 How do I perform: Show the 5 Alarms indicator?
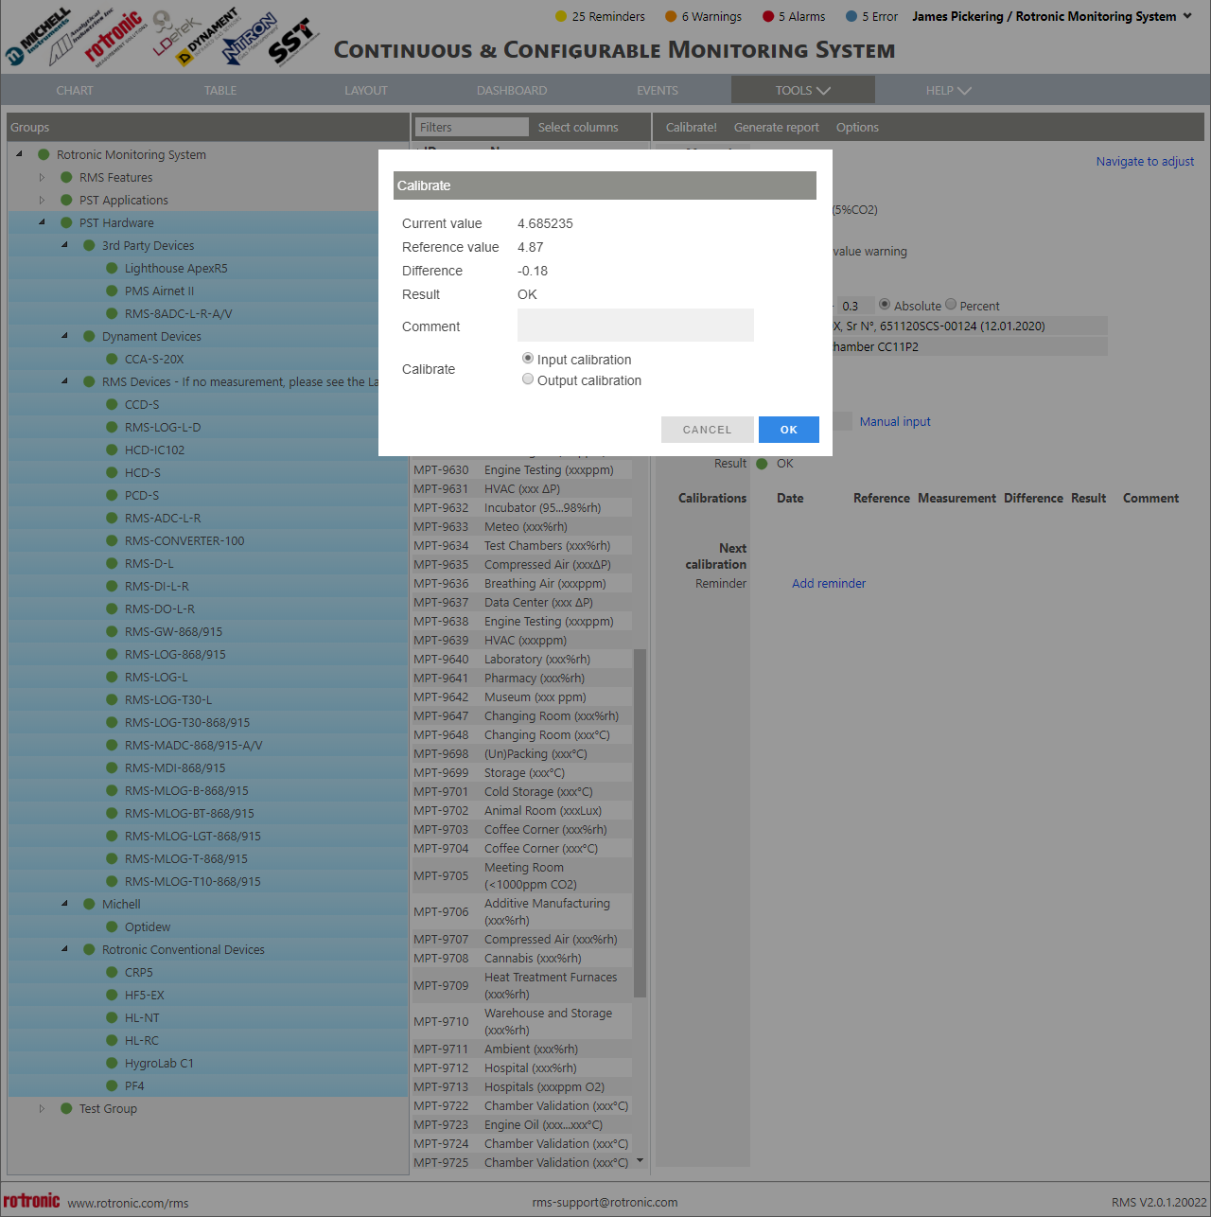click(794, 16)
